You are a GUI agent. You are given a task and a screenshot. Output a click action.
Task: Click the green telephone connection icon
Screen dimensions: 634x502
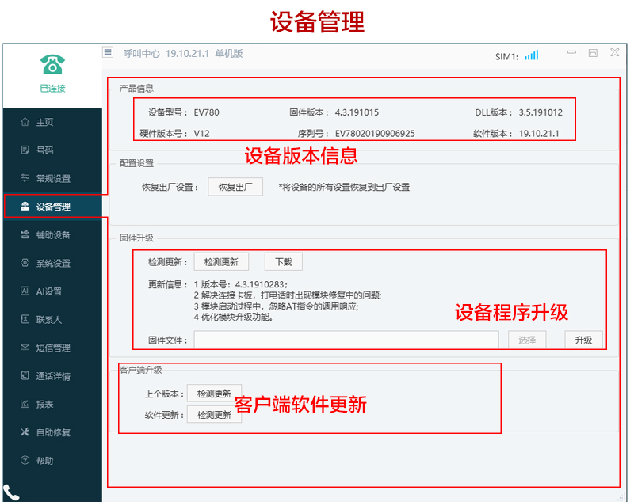(52, 63)
